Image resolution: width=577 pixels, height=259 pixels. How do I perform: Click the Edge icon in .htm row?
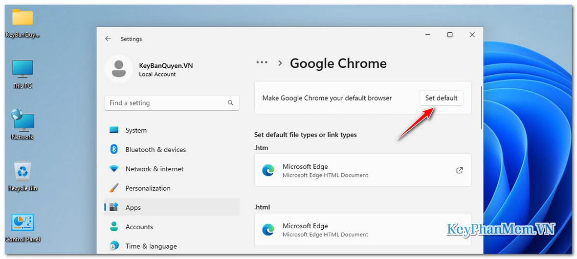268,171
